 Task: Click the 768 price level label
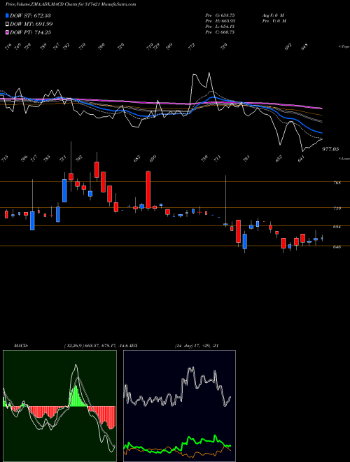pos(337,183)
